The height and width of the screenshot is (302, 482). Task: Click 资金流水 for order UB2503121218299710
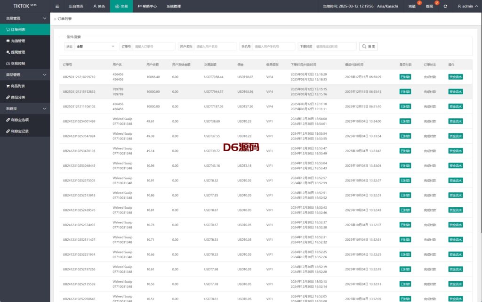[x=456, y=77]
